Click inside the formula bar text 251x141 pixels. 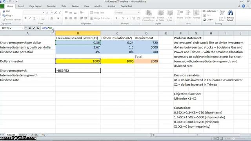click(x=47, y=28)
